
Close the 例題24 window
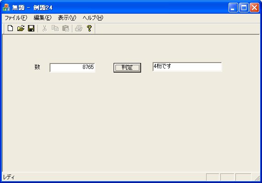click(254, 8)
